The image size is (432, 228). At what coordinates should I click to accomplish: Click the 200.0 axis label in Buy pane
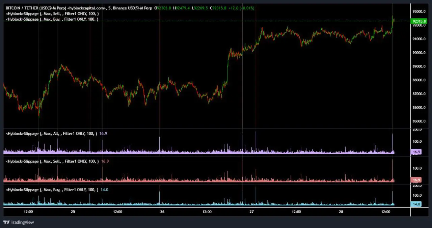[417, 186]
